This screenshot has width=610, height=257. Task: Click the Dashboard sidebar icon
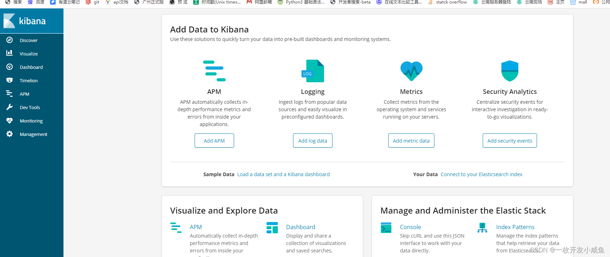click(10, 67)
